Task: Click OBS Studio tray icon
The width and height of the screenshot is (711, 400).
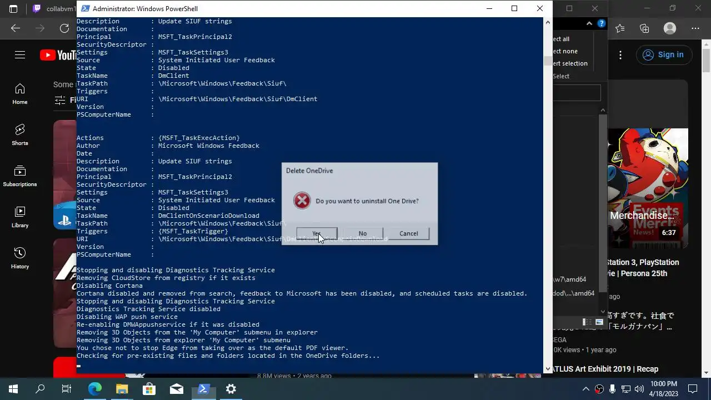Action: pos(599,389)
